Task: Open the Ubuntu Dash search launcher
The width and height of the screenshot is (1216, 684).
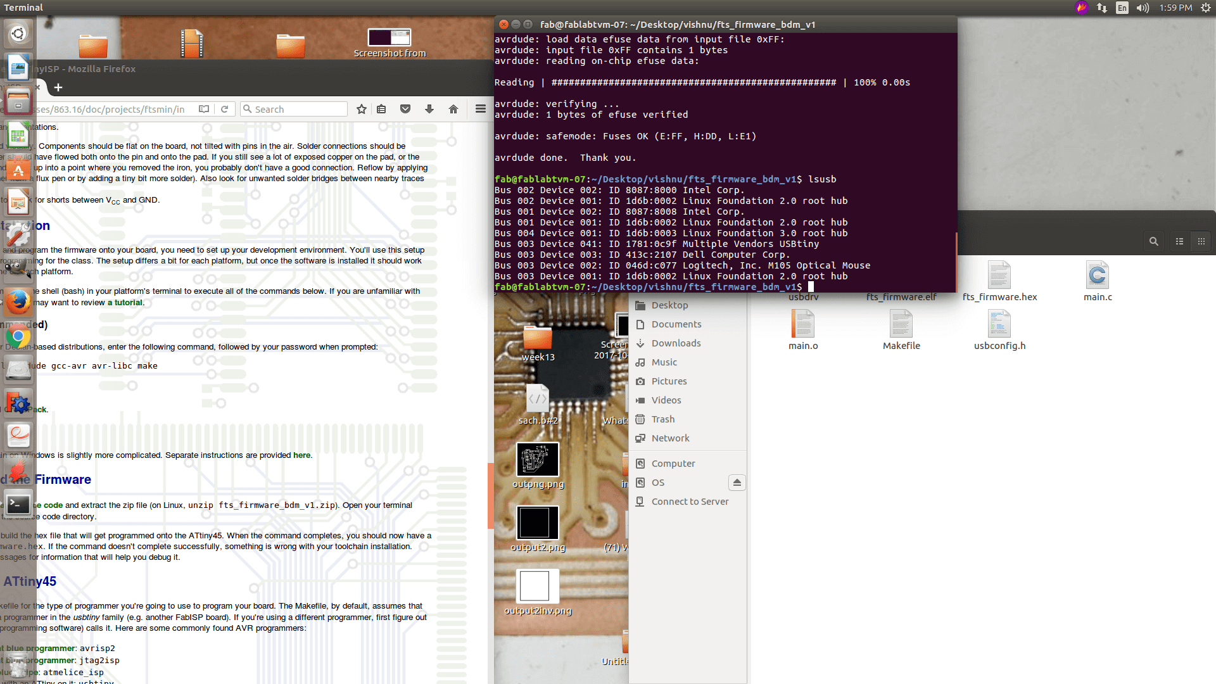Action: [18, 34]
